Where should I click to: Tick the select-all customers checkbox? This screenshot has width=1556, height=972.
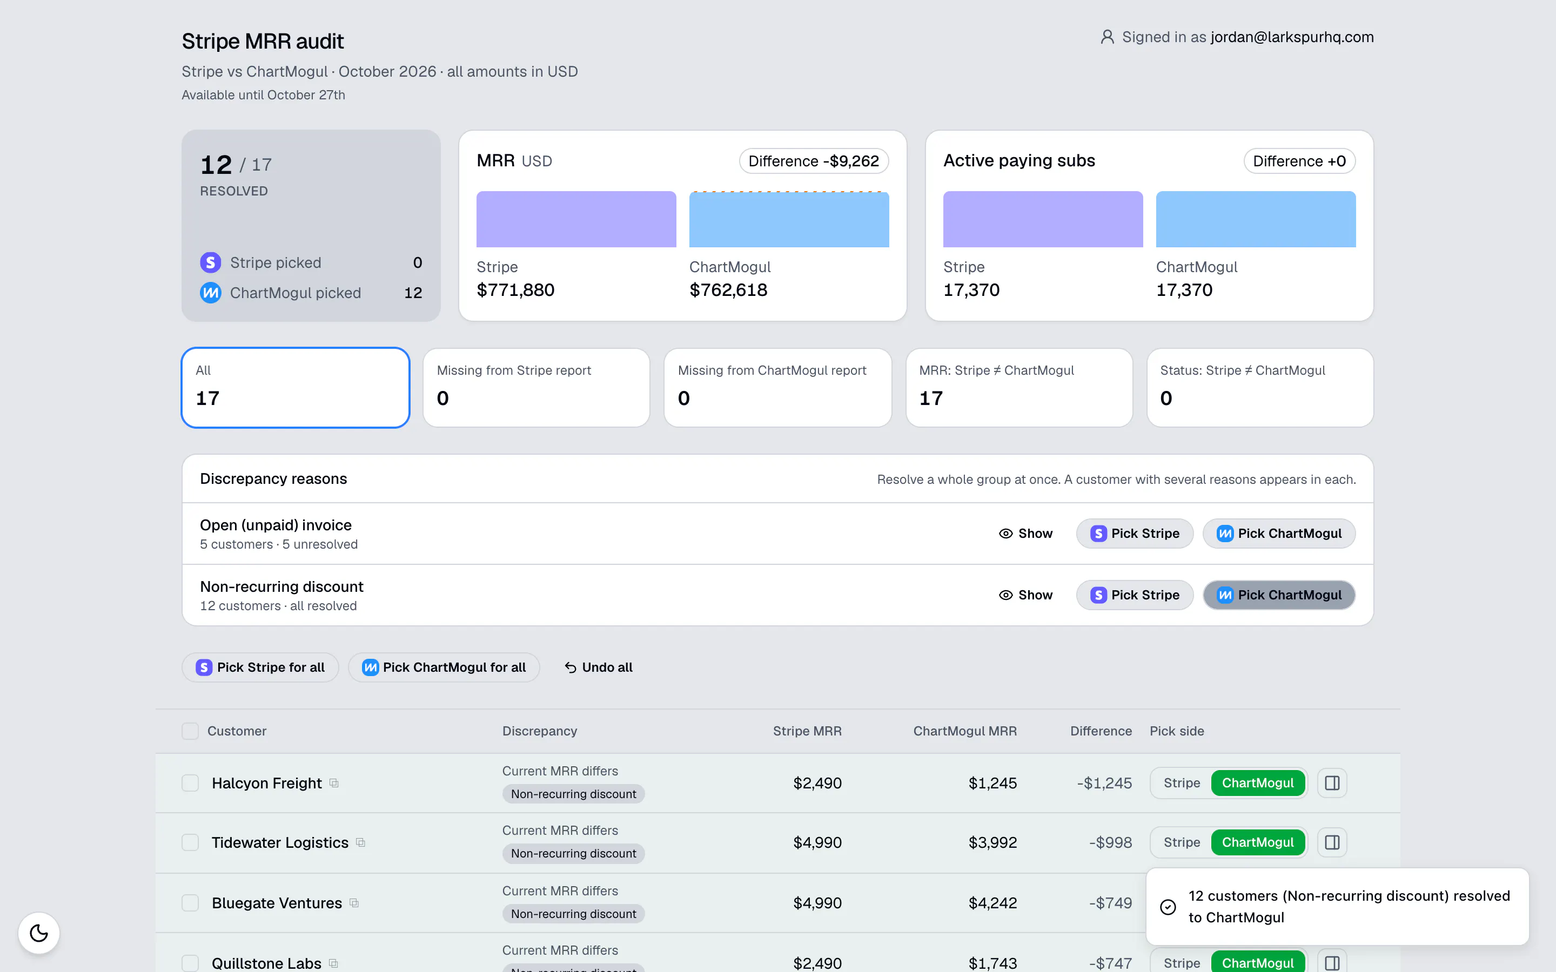click(190, 731)
